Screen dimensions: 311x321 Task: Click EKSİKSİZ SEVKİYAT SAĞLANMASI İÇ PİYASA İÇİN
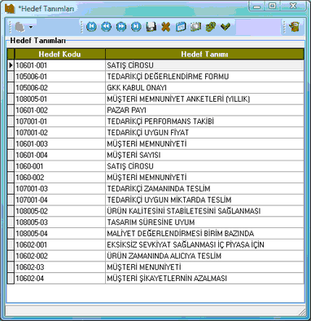click(x=204, y=244)
